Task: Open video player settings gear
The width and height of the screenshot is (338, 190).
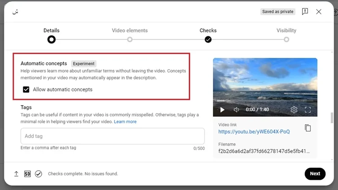Action: click(294, 110)
